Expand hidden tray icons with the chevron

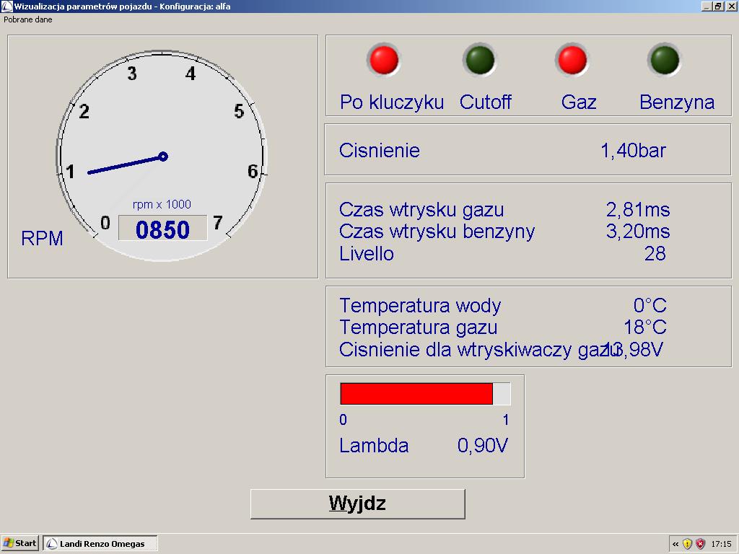pyautogui.click(x=675, y=544)
